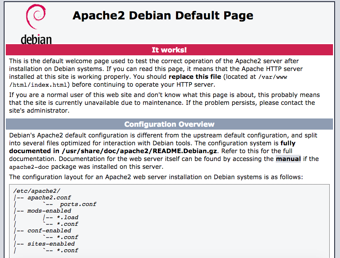Click the "Apache2 Debian Default Page" title
Screen dimensions: 340x258
click(163, 16)
